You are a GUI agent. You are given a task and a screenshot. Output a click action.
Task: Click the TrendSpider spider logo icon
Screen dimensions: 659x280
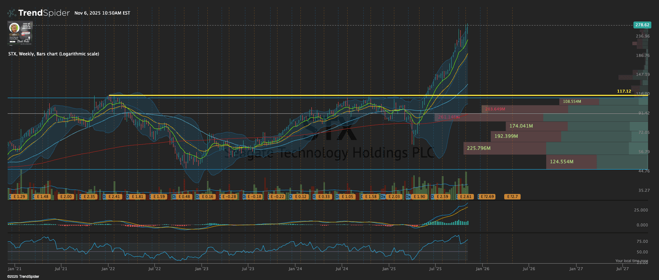point(12,13)
